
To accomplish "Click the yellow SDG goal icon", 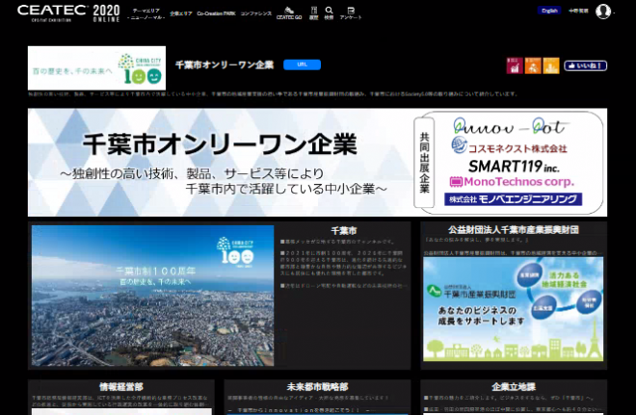I will [551, 66].
